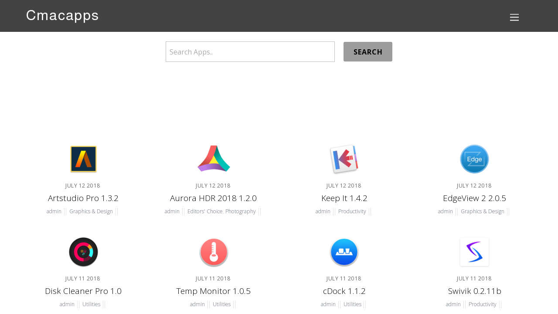Go to Cmacapps home via logo

pos(62,16)
